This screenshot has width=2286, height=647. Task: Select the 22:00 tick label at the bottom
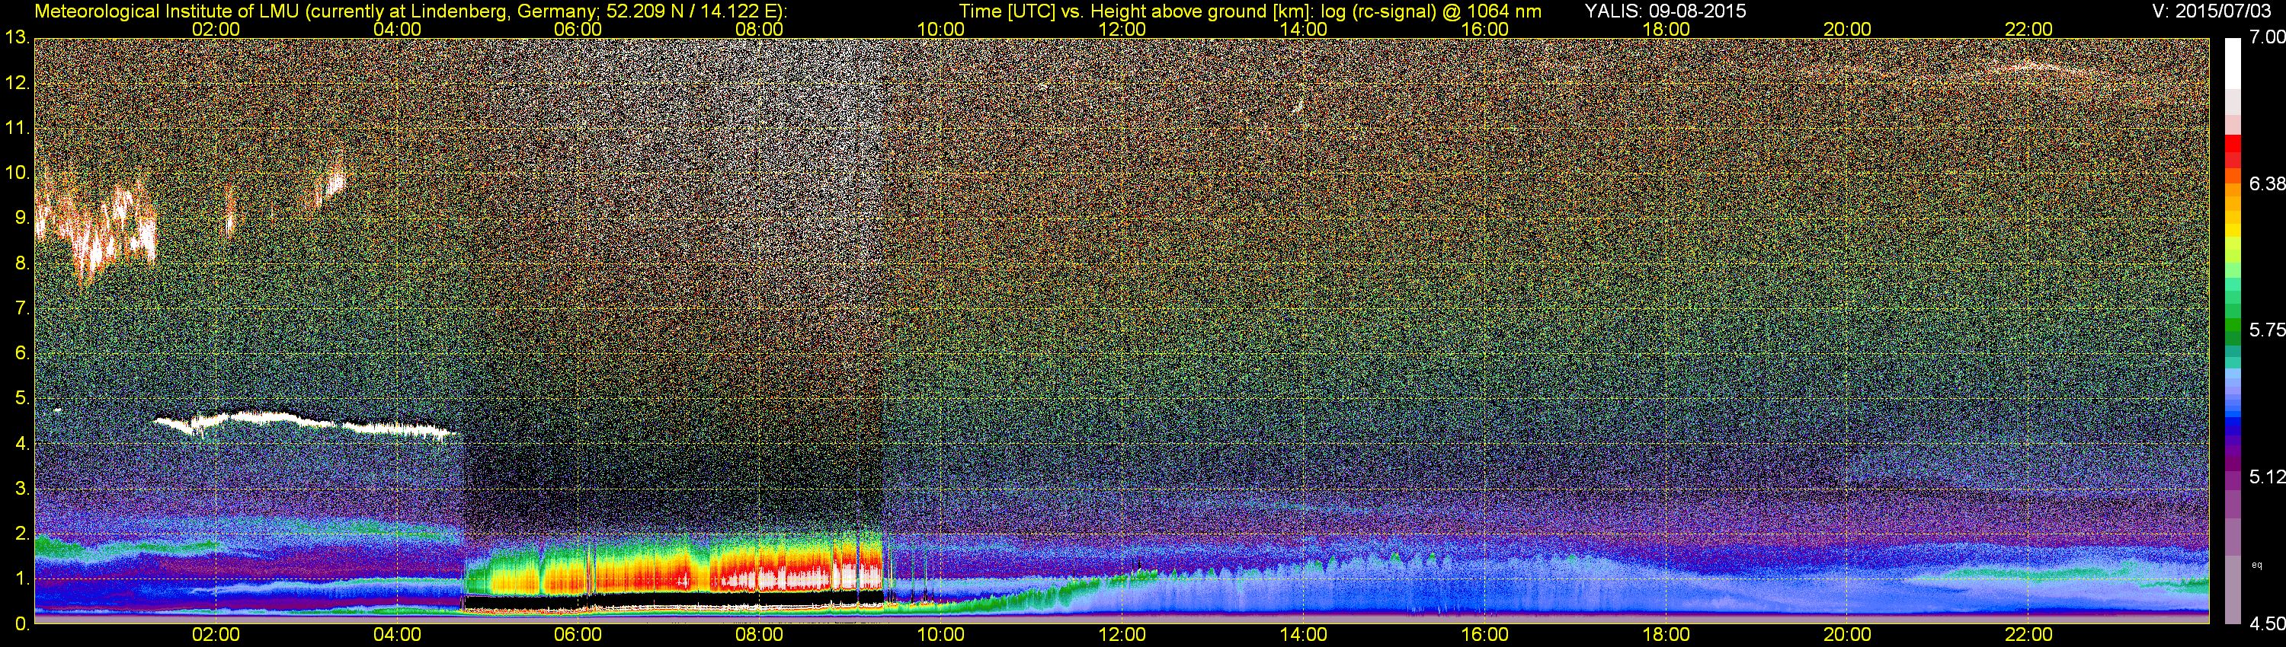click(2028, 635)
